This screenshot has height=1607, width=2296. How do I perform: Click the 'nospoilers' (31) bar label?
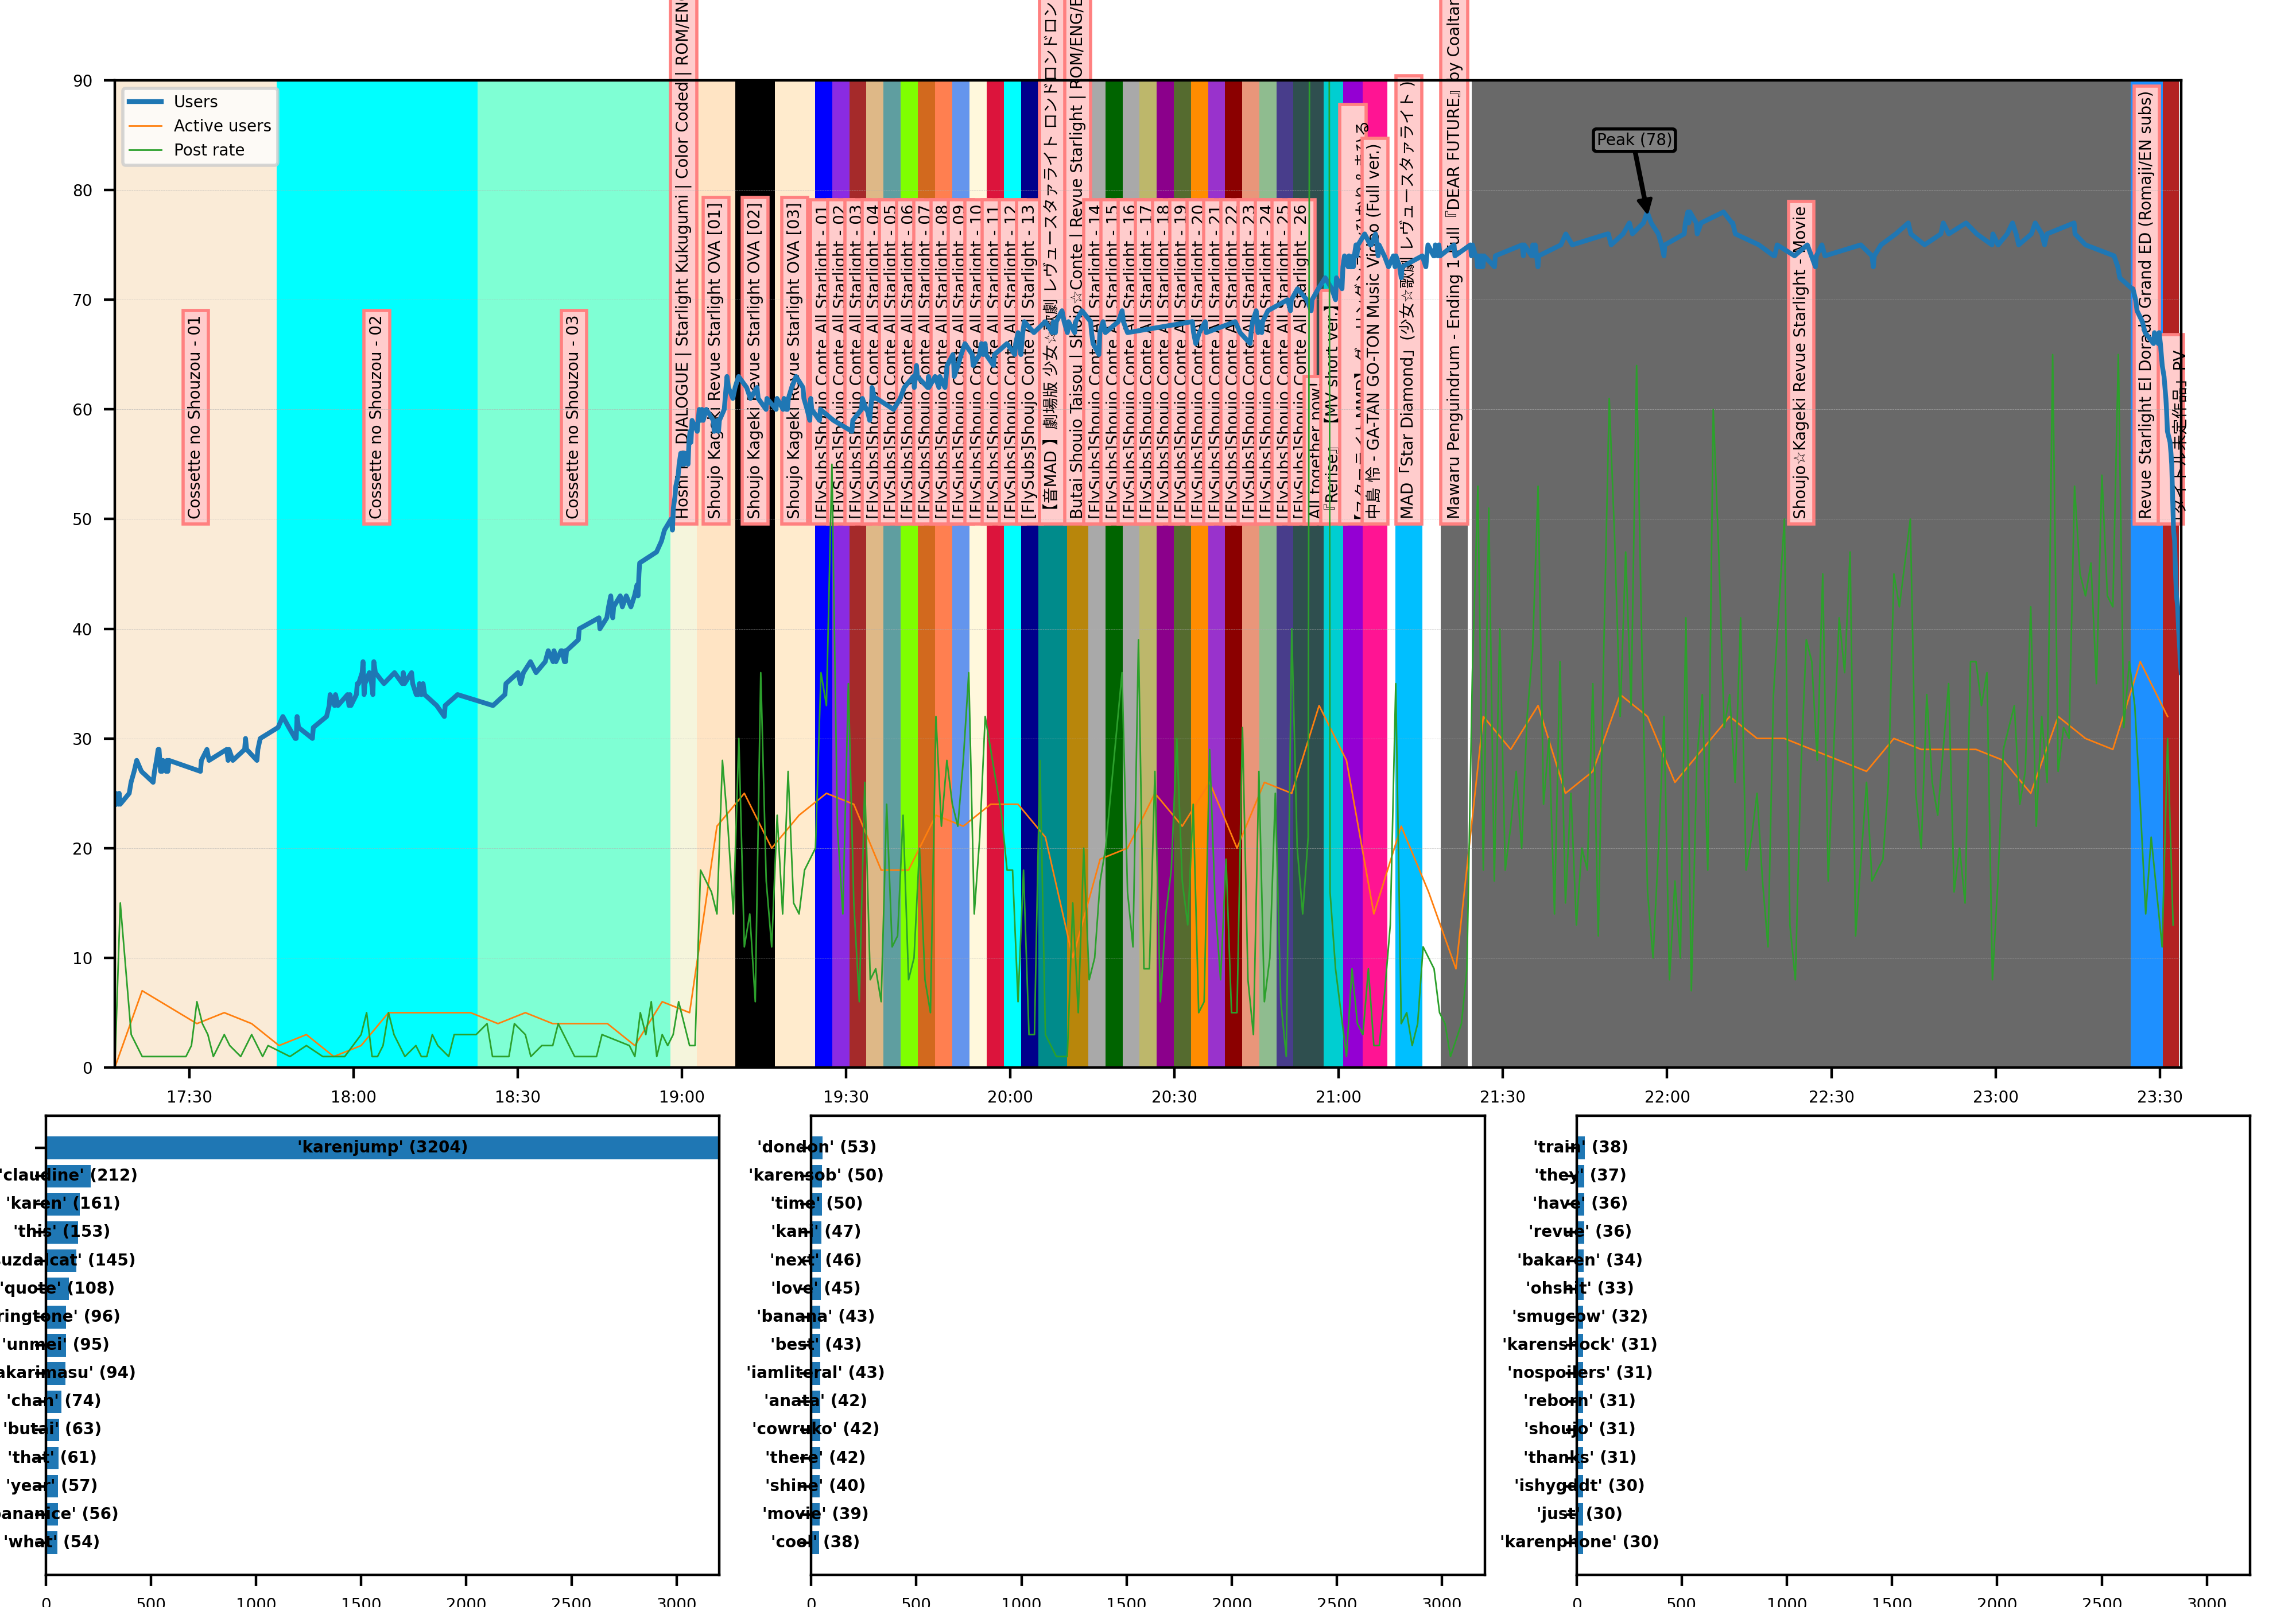tap(1580, 1372)
